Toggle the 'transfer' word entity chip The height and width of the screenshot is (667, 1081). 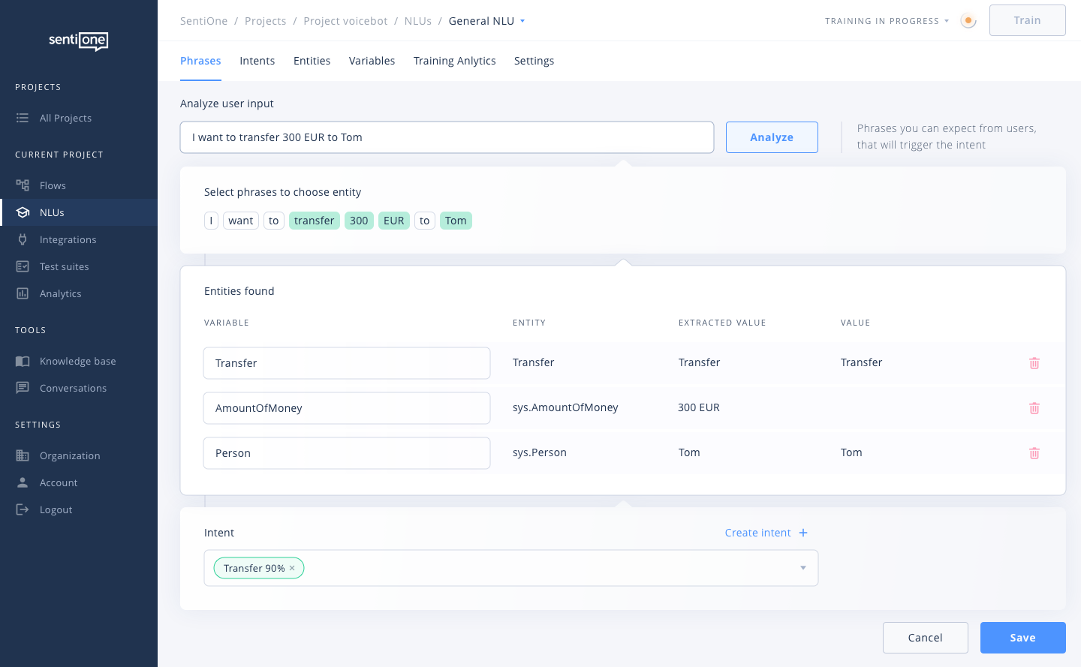click(x=314, y=221)
